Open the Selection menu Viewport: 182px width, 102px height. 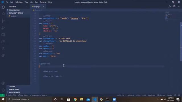[x=19, y=2]
